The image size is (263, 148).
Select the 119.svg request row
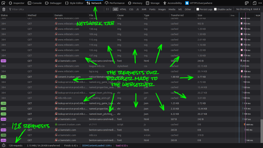coord(130,45)
